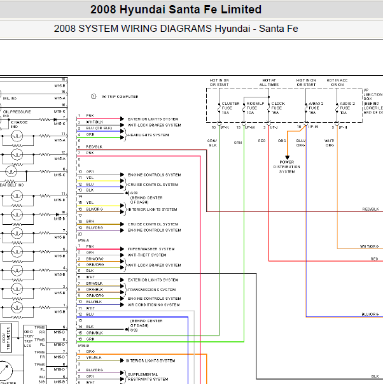The image size is (383, 384).
Task: Click the 'CLOCK FUSE 15A' label
Action: tap(278, 108)
